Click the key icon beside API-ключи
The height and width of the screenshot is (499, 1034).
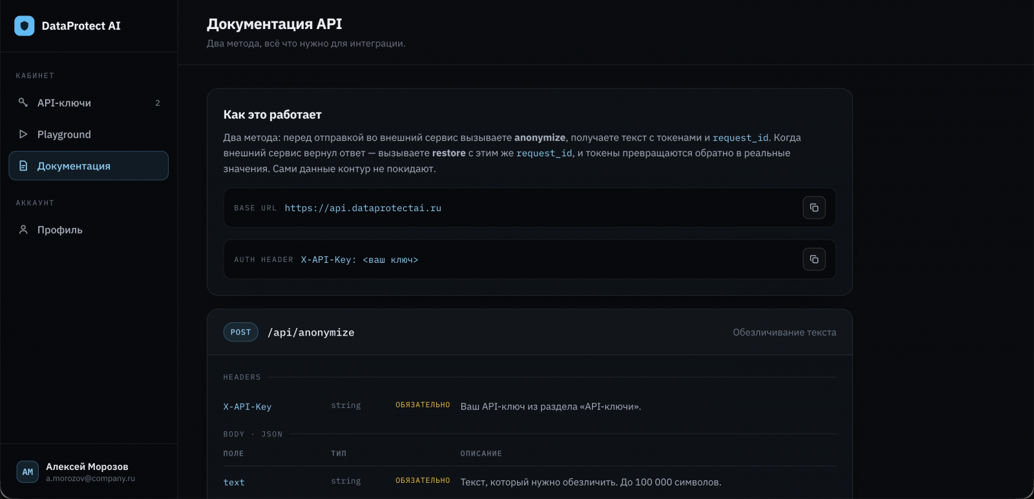click(23, 103)
